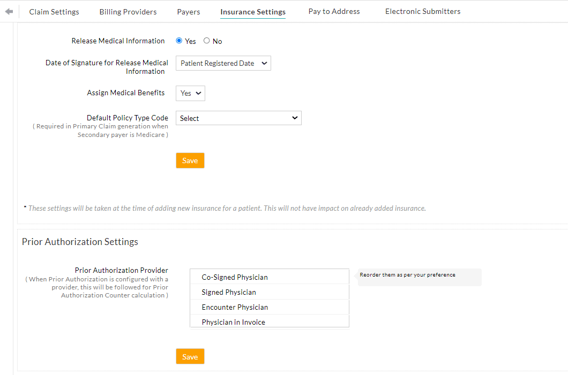Expand the Default Policy Type Code dropdown
The width and height of the screenshot is (568, 375).
238,118
